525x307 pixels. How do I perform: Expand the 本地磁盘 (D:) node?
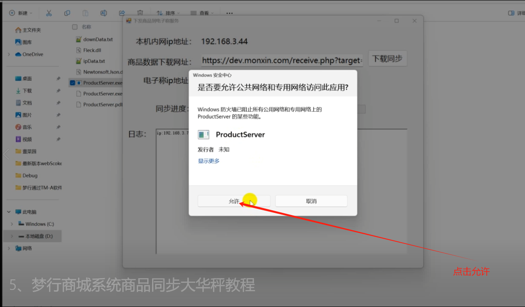click(x=12, y=236)
